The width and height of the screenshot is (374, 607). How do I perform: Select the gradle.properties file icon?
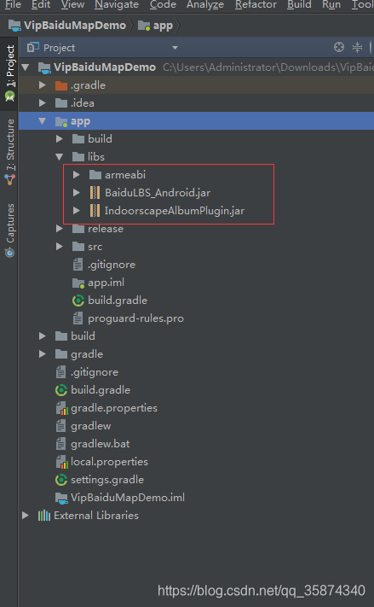pyautogui.click(x=61, y=408)
